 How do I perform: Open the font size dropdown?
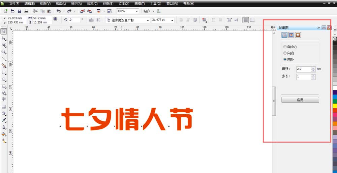(x=172, y=20)
